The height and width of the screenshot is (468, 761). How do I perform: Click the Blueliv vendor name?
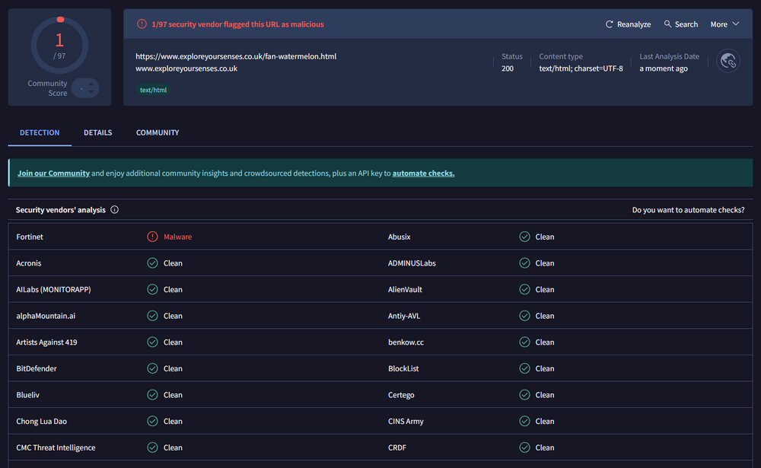pos(27,395)
